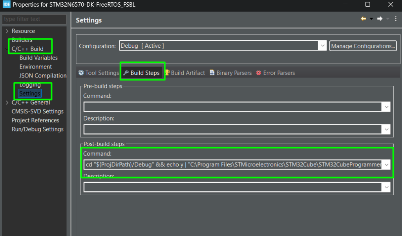Expand the pre-build Command dropdown
This screenshot has height=236, width=402.
(387, 107)
